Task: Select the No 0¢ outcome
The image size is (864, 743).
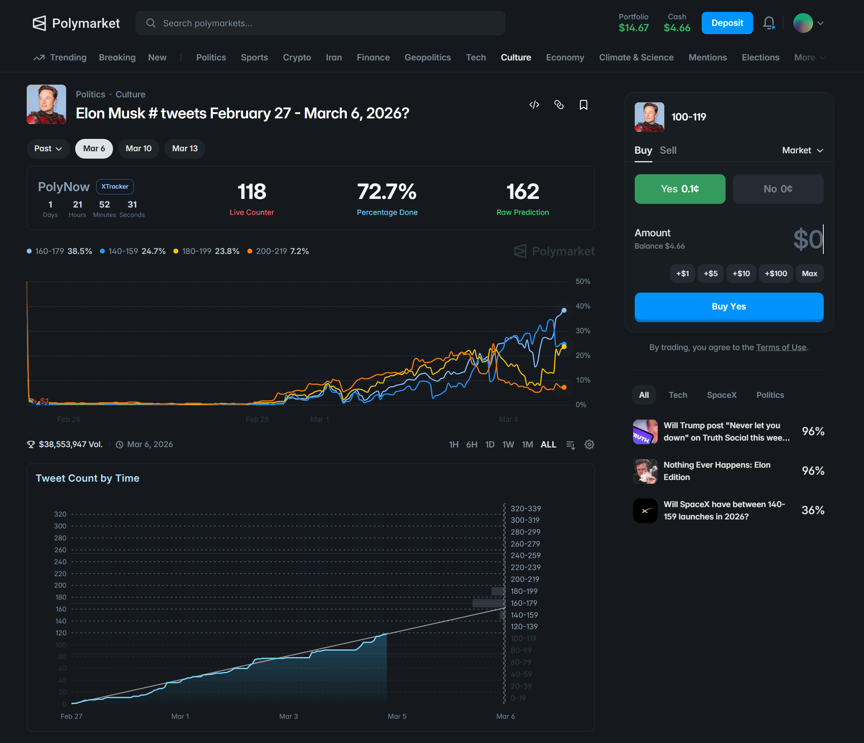Action: (x=778, y=189)
